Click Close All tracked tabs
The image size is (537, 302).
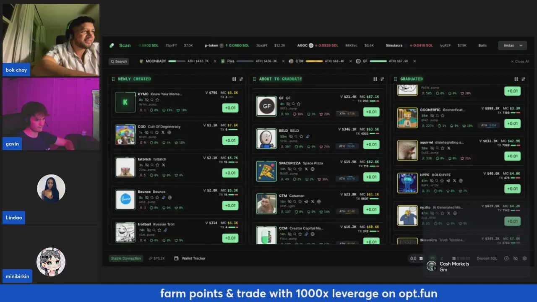pyautogui.click(x=520, y=61)
